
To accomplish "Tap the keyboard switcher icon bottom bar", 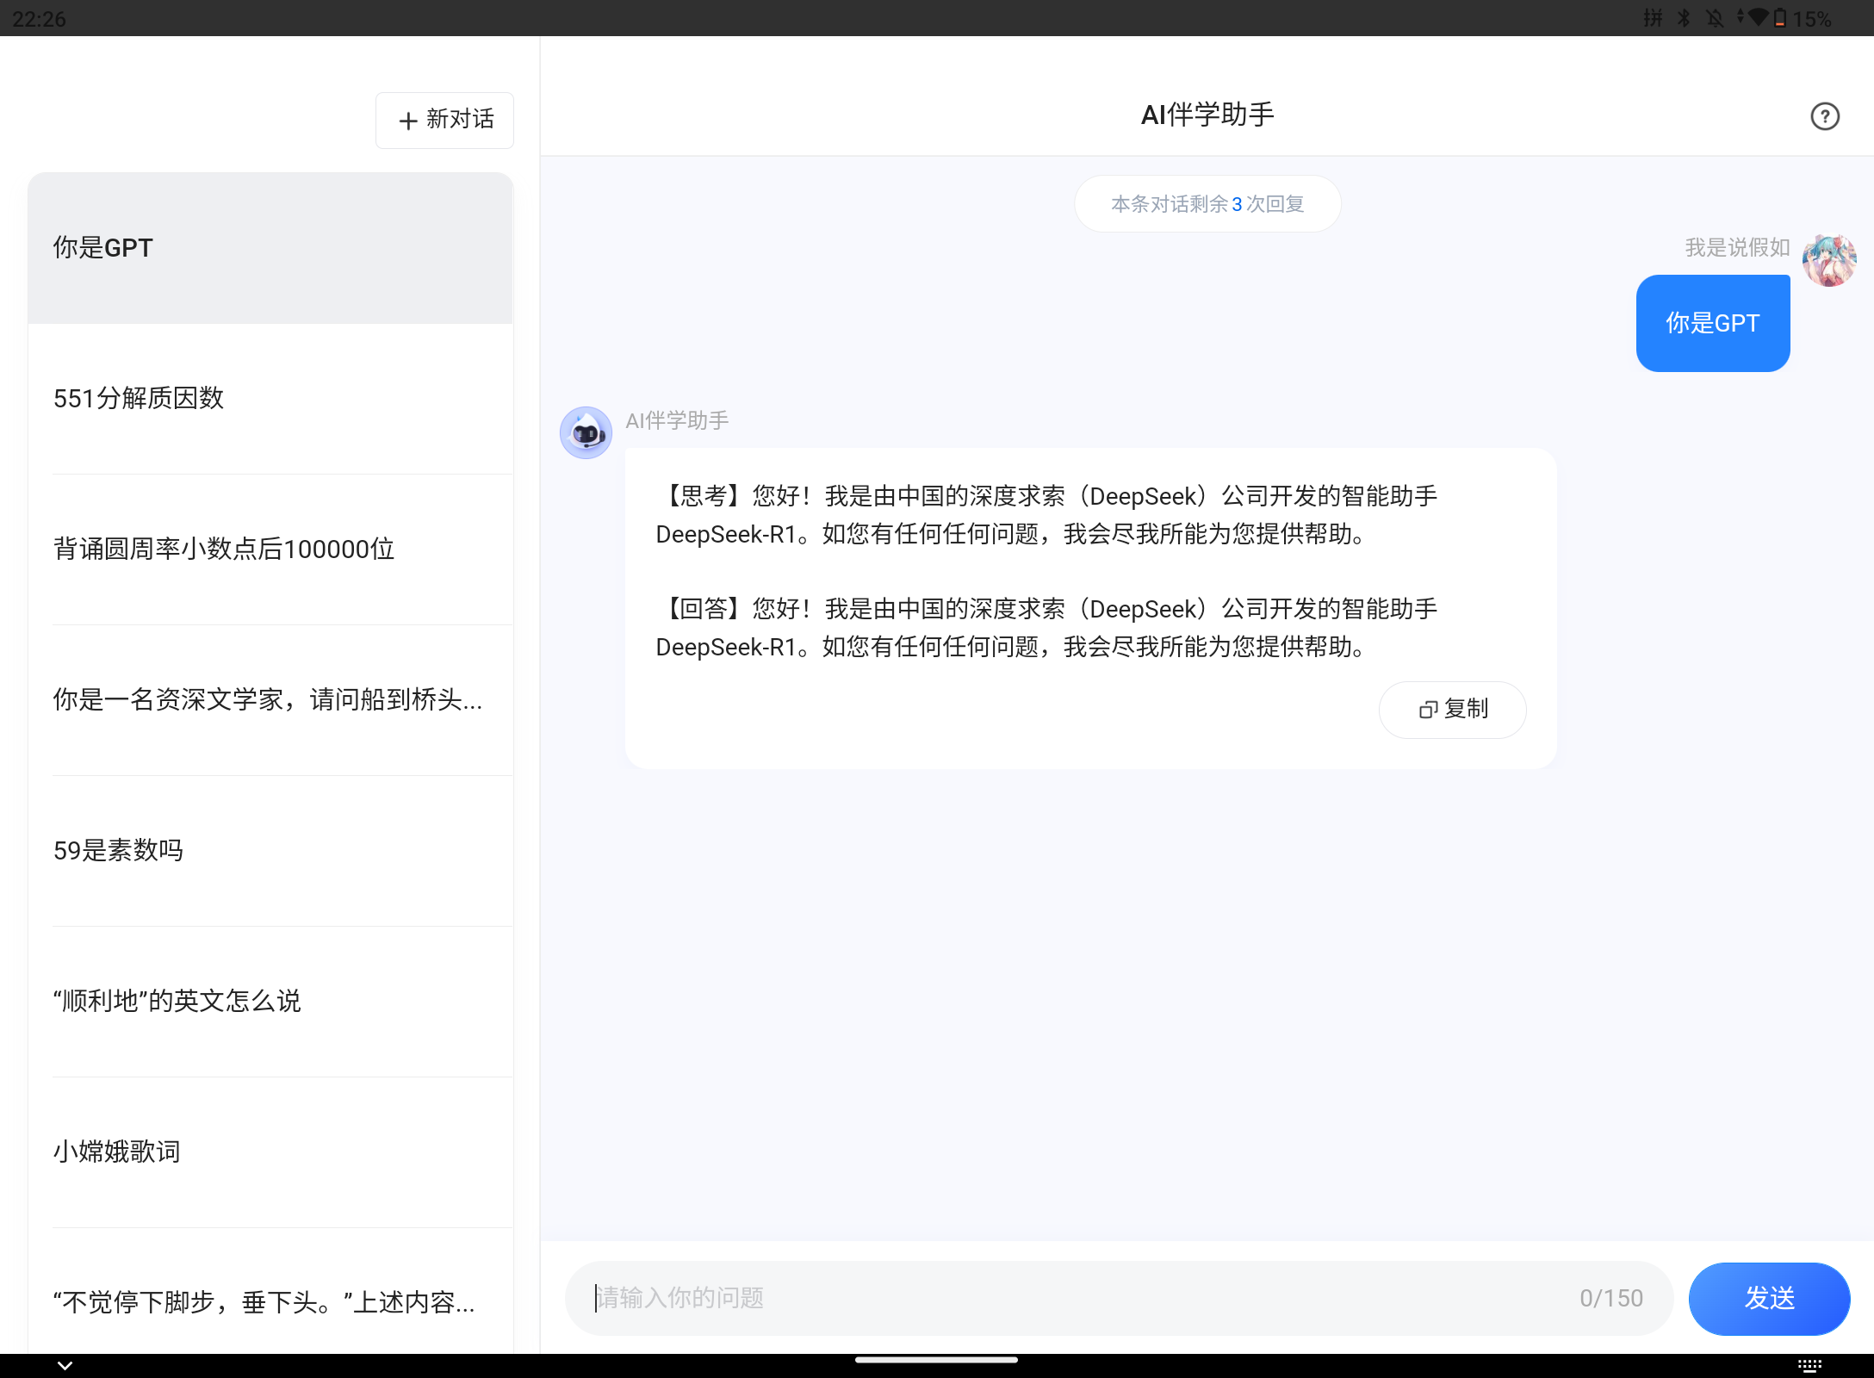I will 1809,1366.
